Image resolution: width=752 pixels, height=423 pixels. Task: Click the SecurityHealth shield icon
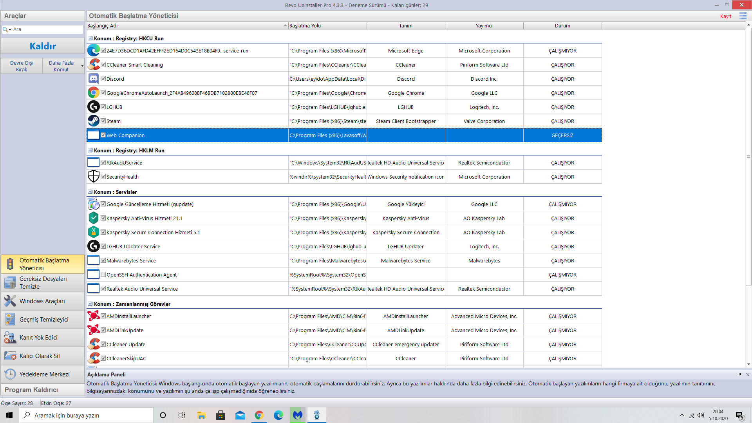[93, 177]
